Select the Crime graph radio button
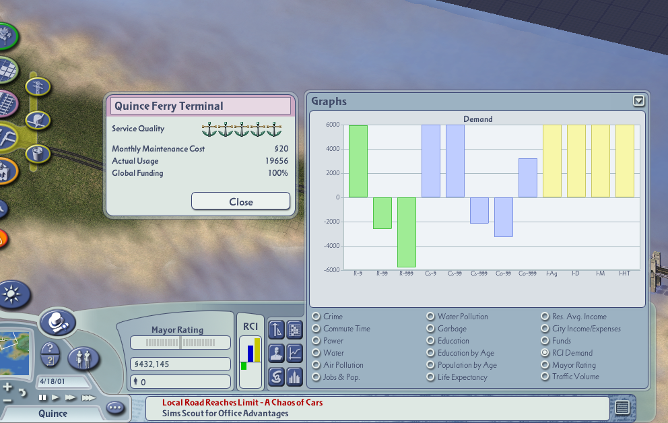668x423 pixels. [x=316, y=317]
